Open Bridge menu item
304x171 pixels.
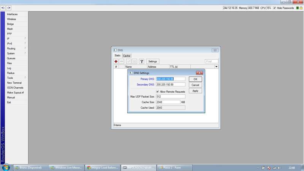(10, 24)
